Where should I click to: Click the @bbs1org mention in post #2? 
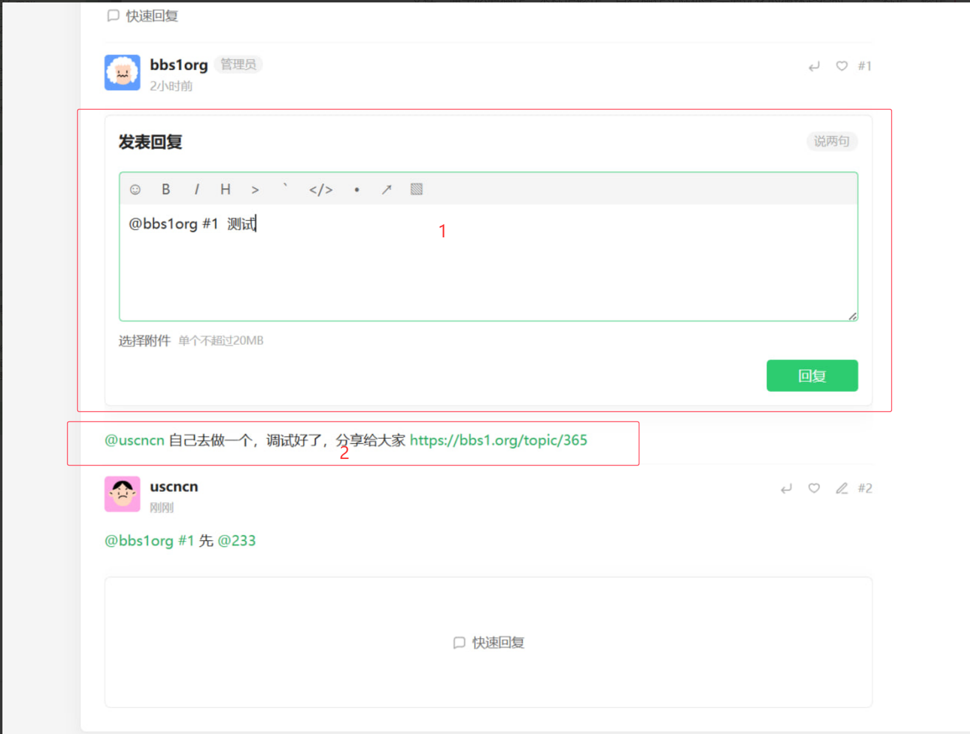139,540
